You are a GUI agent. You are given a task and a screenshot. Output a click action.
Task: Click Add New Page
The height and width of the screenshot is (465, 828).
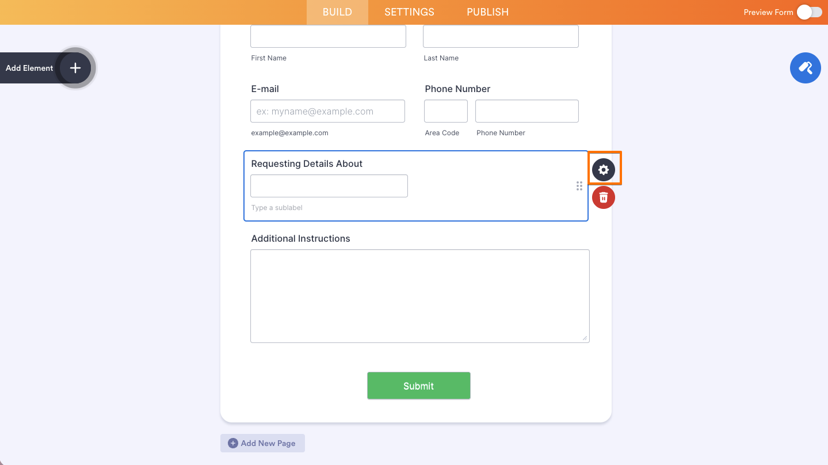coord(262,443)
